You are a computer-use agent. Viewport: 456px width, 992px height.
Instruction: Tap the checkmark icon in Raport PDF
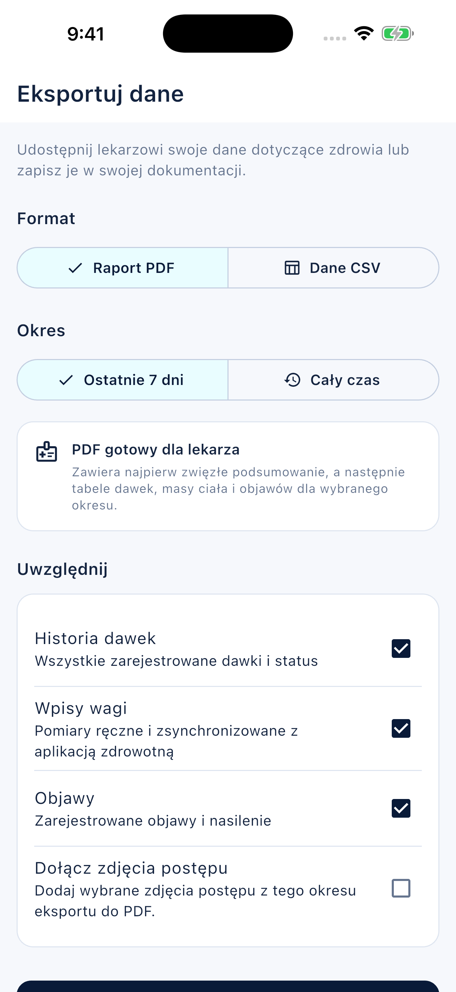[x=75, y=268]
